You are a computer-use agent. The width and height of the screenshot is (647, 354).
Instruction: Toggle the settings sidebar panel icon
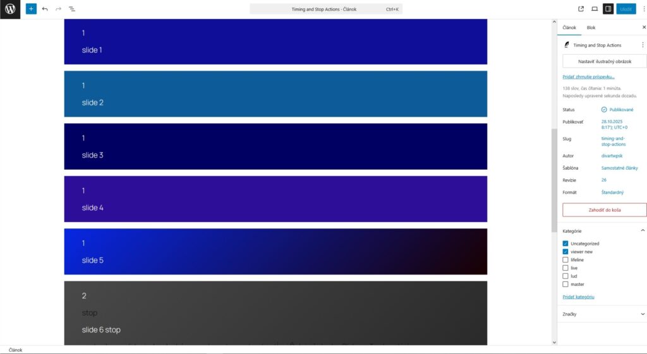pos(608,9)
